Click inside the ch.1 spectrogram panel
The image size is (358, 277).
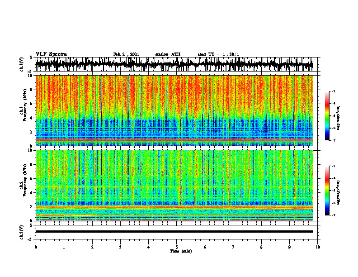point(174,110)
